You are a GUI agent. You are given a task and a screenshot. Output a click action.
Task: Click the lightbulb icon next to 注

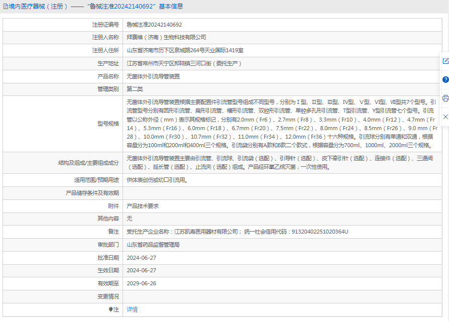(x=110, y=309)
